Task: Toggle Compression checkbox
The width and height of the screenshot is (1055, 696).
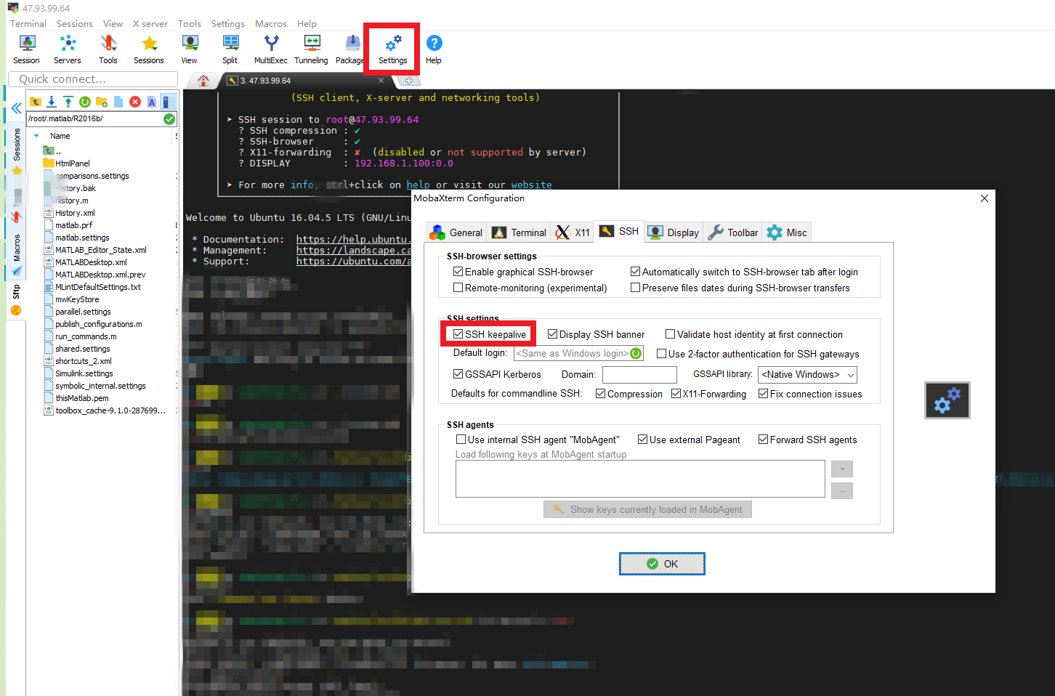Action: click(601, 394)
